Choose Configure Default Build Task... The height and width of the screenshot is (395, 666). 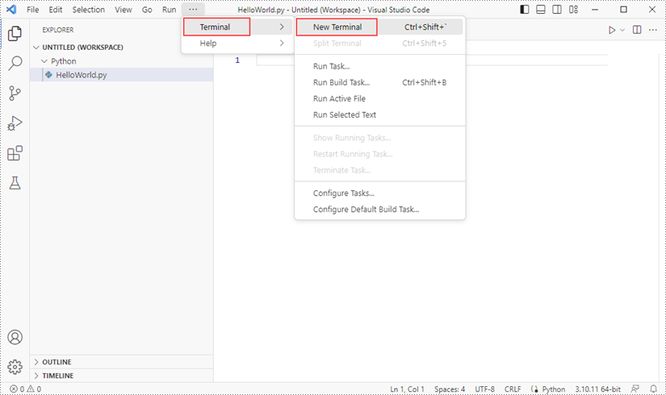tap(379, 209)
